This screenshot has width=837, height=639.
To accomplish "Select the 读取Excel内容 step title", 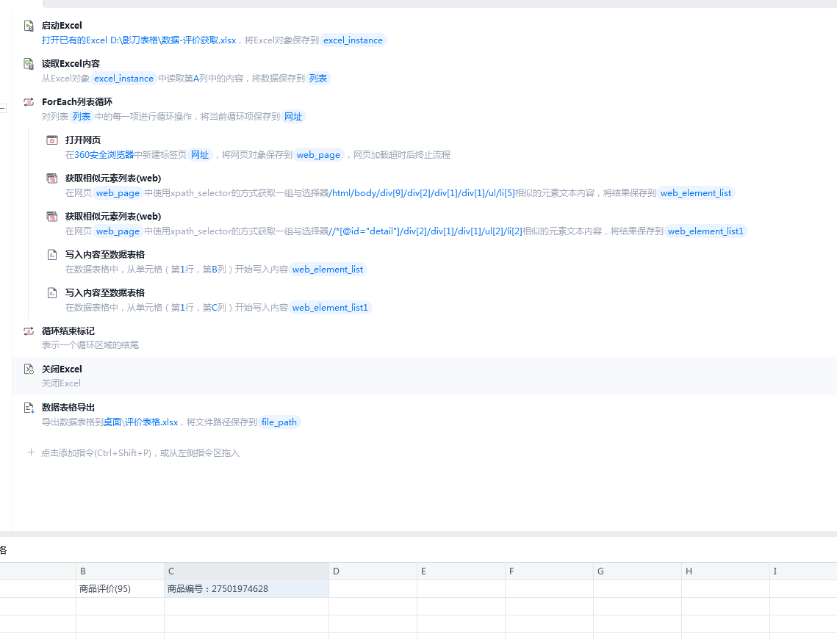I will coord(71,64).
